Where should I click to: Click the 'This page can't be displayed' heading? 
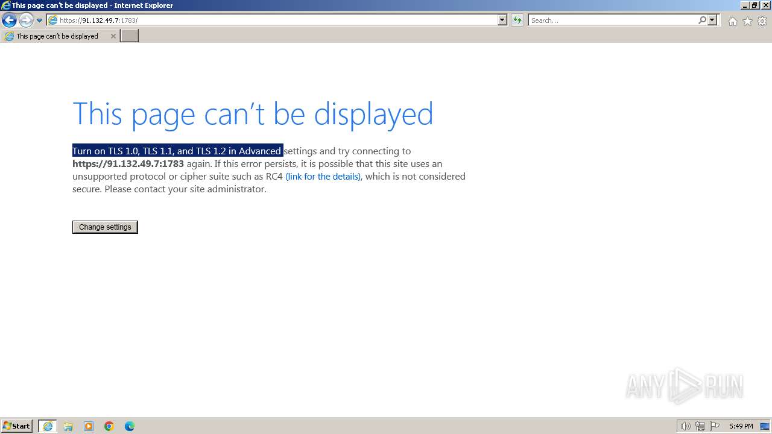(253, 115)
